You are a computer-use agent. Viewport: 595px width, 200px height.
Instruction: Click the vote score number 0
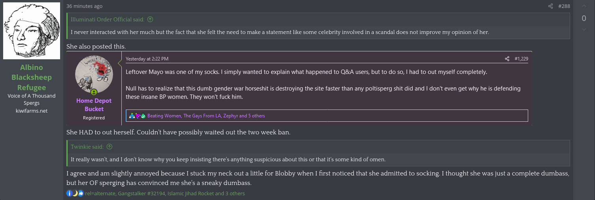584,18
